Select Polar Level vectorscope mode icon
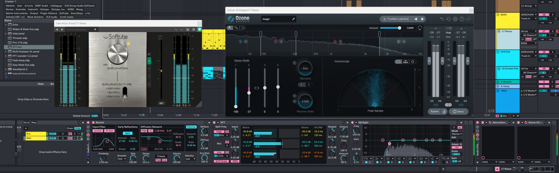This screenshot has width=559, height=173. [x=406, y=61]
